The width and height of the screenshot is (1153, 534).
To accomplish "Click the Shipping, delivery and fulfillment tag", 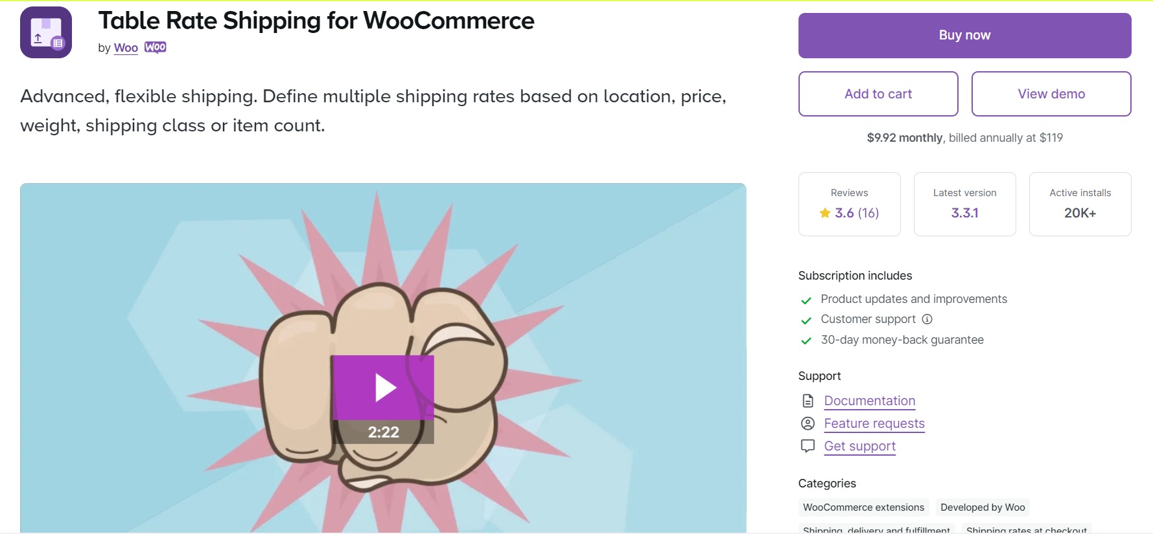I will point(876,529).
